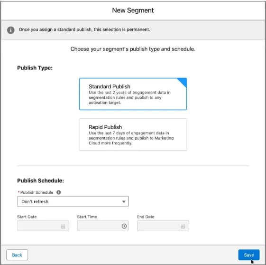Click the info icon beside Publish Schedule label
The width and height of the screenshot is (266, 265).
coord(58,192)
